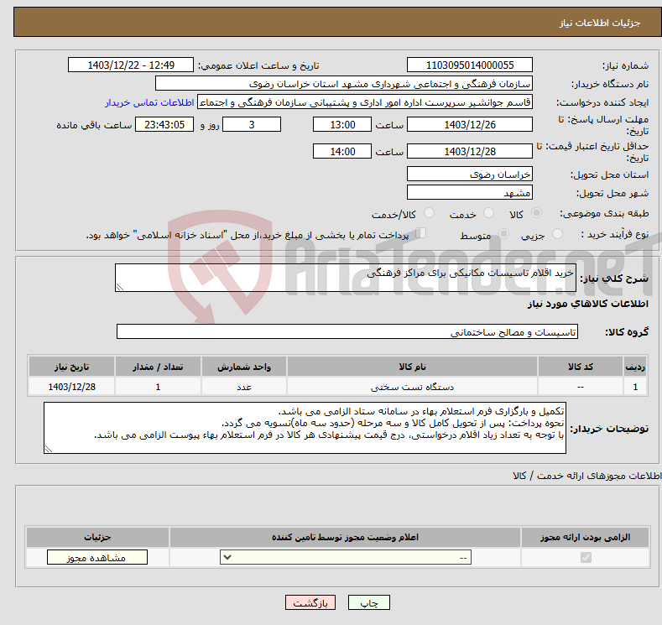Viewport: 662px width, 625px height.
Task: Toggle the mandatory license checkbox
Action: (x=586, y=558)
